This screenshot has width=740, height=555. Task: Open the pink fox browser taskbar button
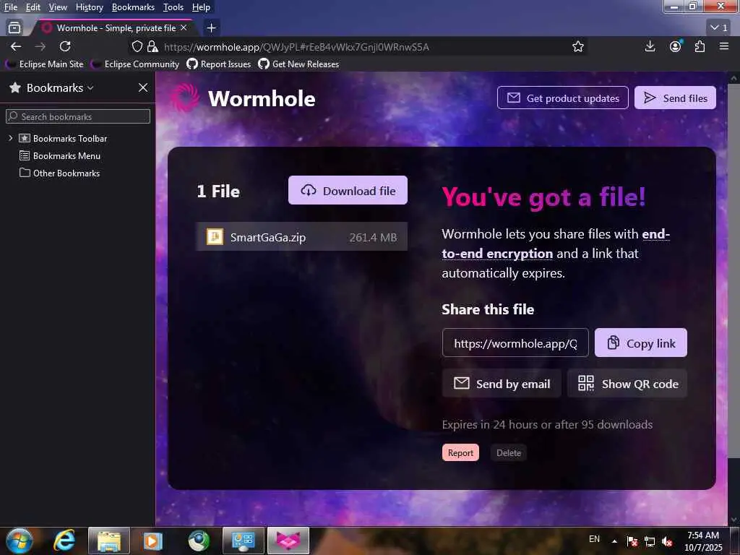(288, 541)
